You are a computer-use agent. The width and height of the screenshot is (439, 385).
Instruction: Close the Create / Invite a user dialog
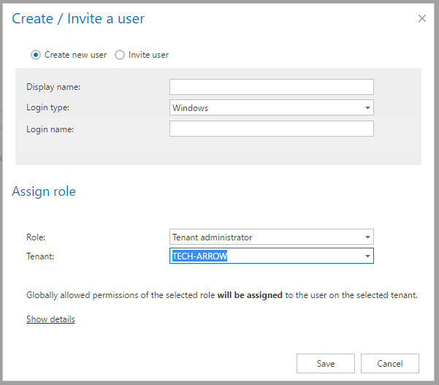421,18
